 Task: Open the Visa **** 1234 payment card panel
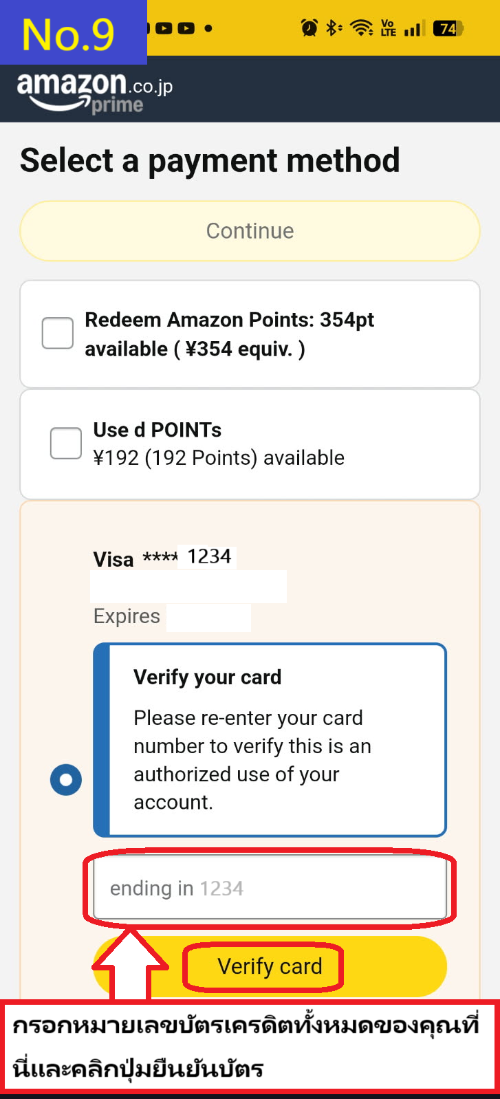tap(162, 558)
